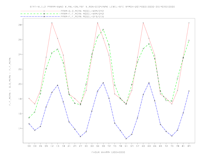This screenshot has width=206, height=159.
Task: Click the blue triangle peak marker at hour 63
Action: coord(149,83)
